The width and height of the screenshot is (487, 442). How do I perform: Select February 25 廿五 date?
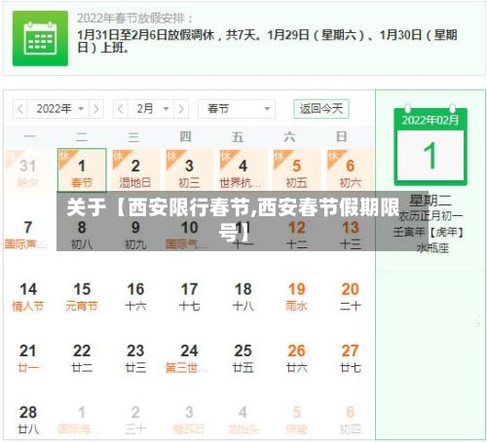[x=243, y=358]
